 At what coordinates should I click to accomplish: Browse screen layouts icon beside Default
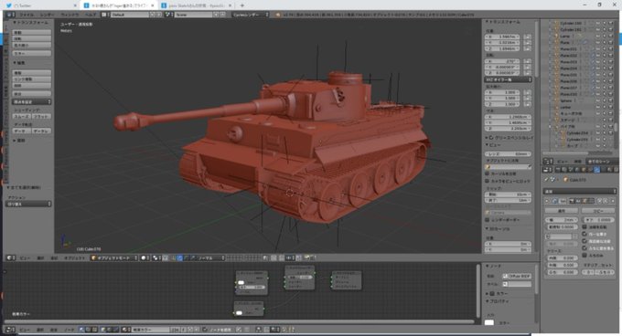pos(104,15)
